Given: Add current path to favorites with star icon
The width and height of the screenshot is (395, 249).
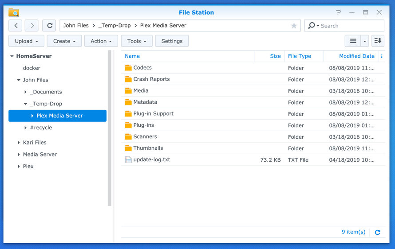Looking at the screenshot, I should click(x=294, y=26).
